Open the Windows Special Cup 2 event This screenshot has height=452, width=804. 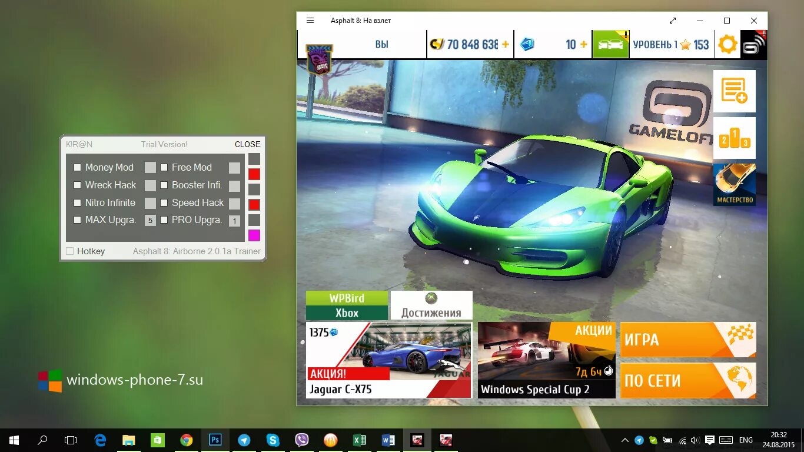click(x=546, y=360)
